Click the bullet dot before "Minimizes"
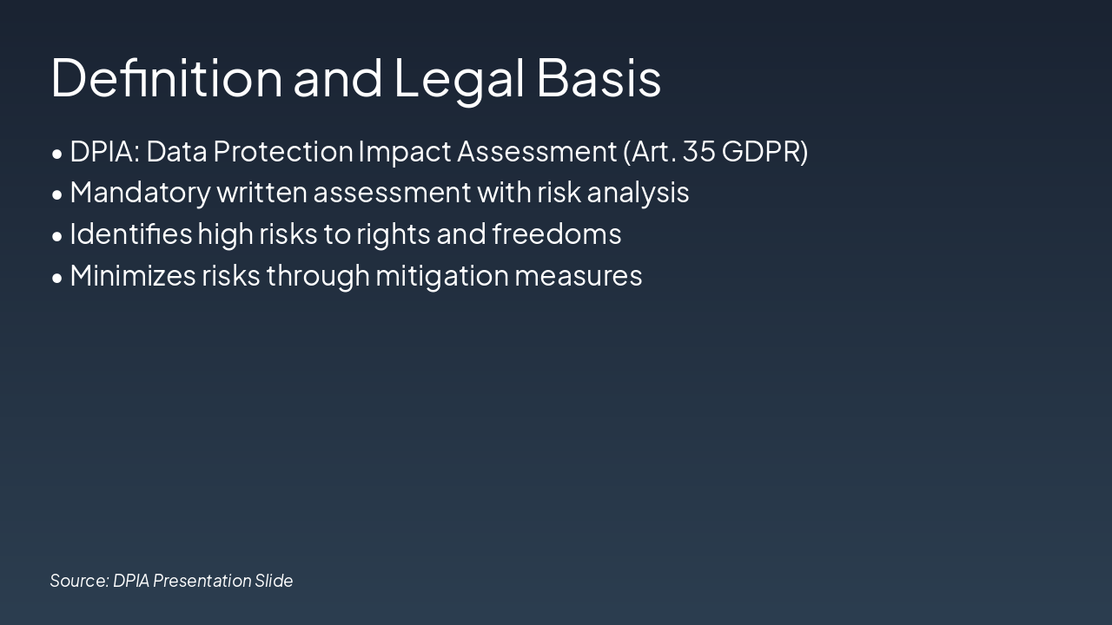Image resolution: width=1112 pixels, height=625 pixels. pos(57,278)
